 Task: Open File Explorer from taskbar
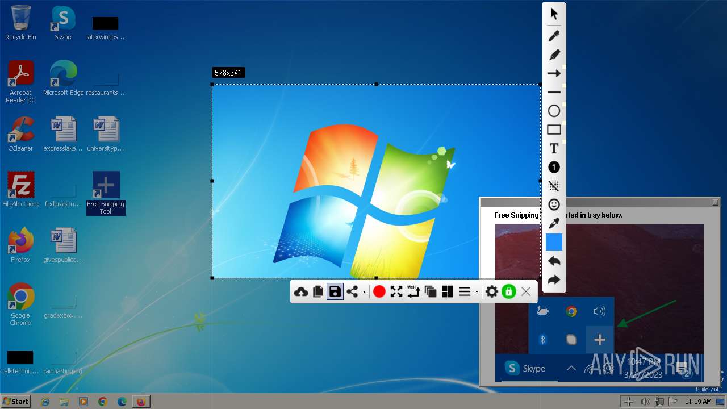point(64,402)
